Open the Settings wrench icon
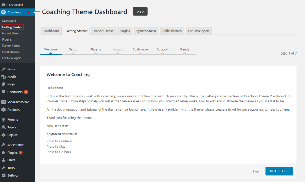This screenshot has height=182, width=305. click(4, 175)
